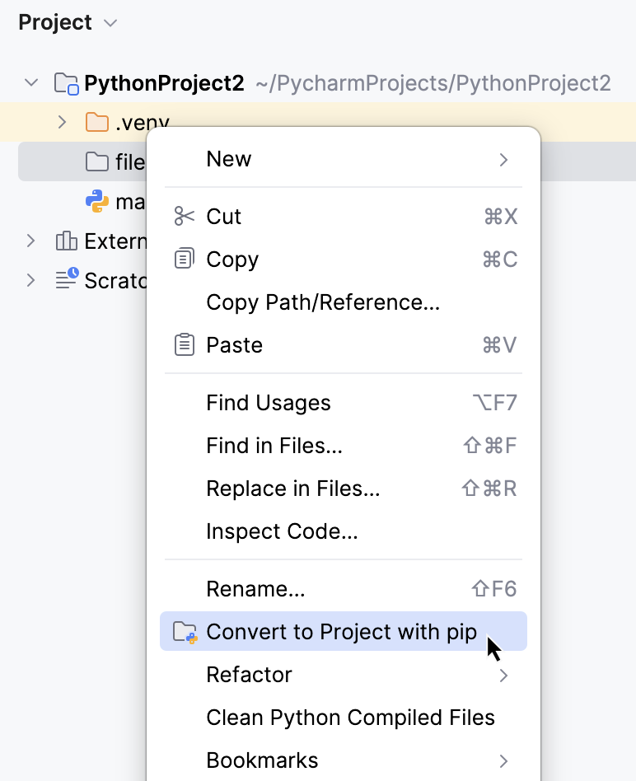The width and height of the screenshot is (636, 781).
Task: Open the Bookmarks submenu arrow
Action: coord(503,761)
